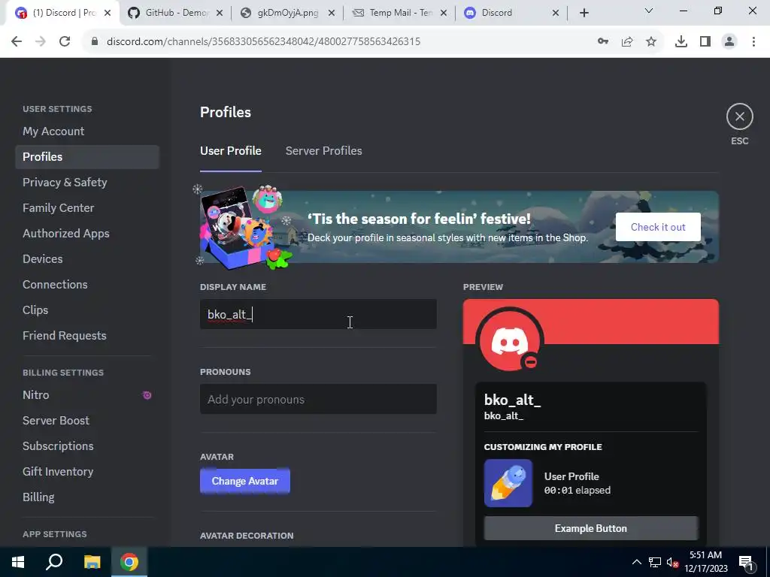Open File Explorer from taskbar
Image resolution: width=770 pixels, height=577 pixels.
tap(92, 562)
